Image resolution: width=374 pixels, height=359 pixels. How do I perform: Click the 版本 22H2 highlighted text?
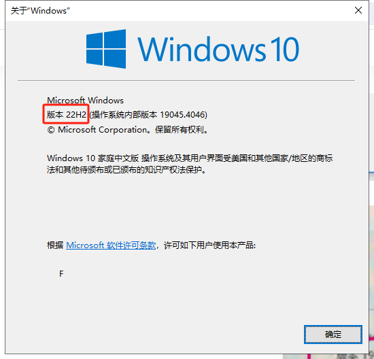point(67,114)
